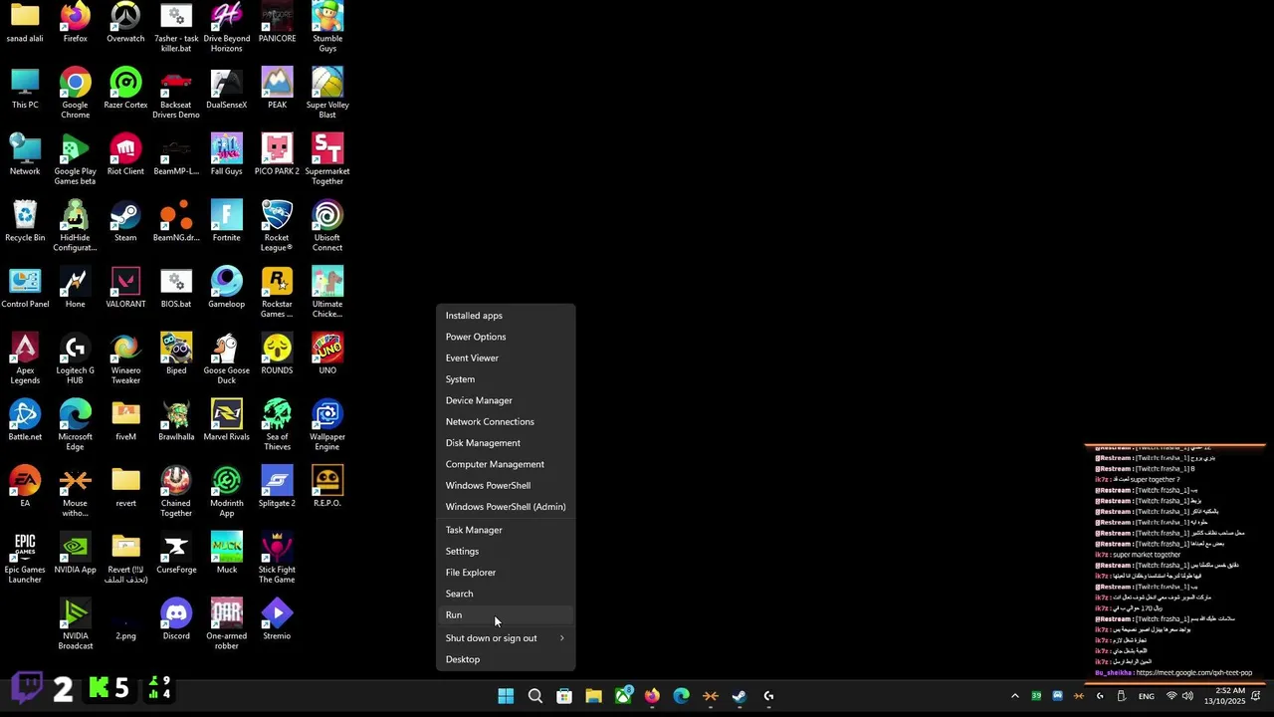
Task: Open File Explorer menu entry
Action: click(x=506, y=573)
